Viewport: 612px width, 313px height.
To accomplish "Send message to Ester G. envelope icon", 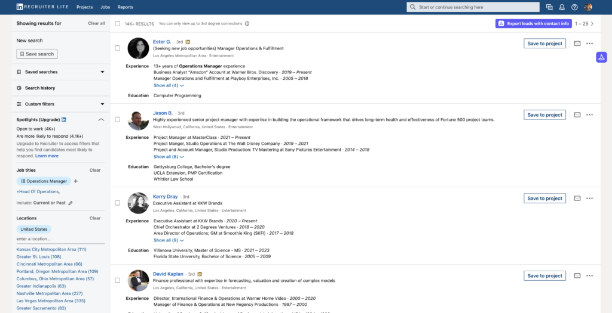I will (x=577, y=44).
